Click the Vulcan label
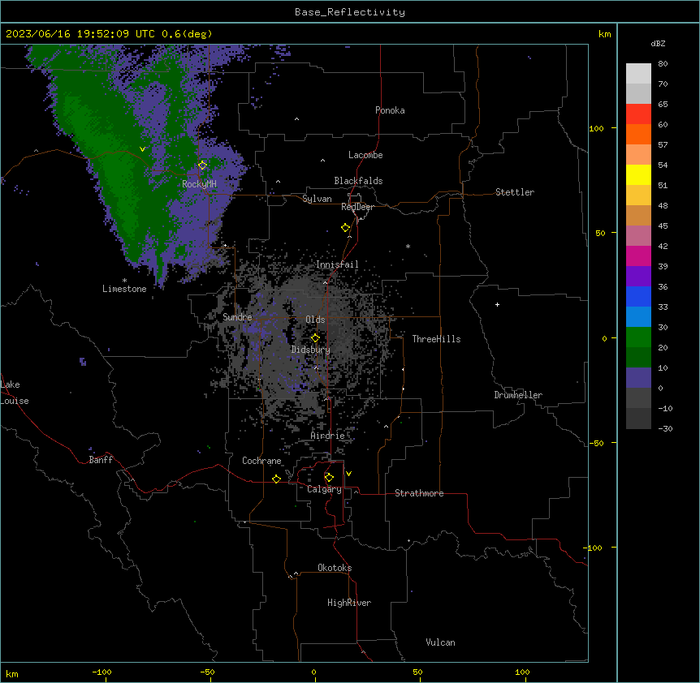Viewport: 700px width, 683px height. (441, 642)
